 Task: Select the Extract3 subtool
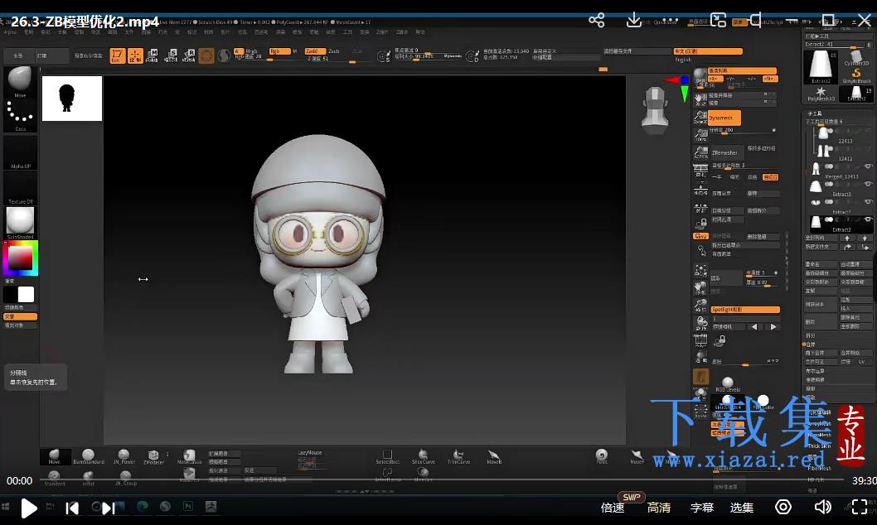click(840, 188)
